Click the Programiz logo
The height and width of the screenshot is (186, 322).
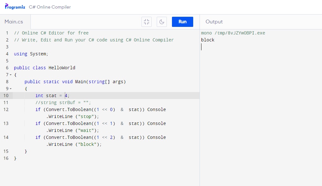tap(15, 7)
